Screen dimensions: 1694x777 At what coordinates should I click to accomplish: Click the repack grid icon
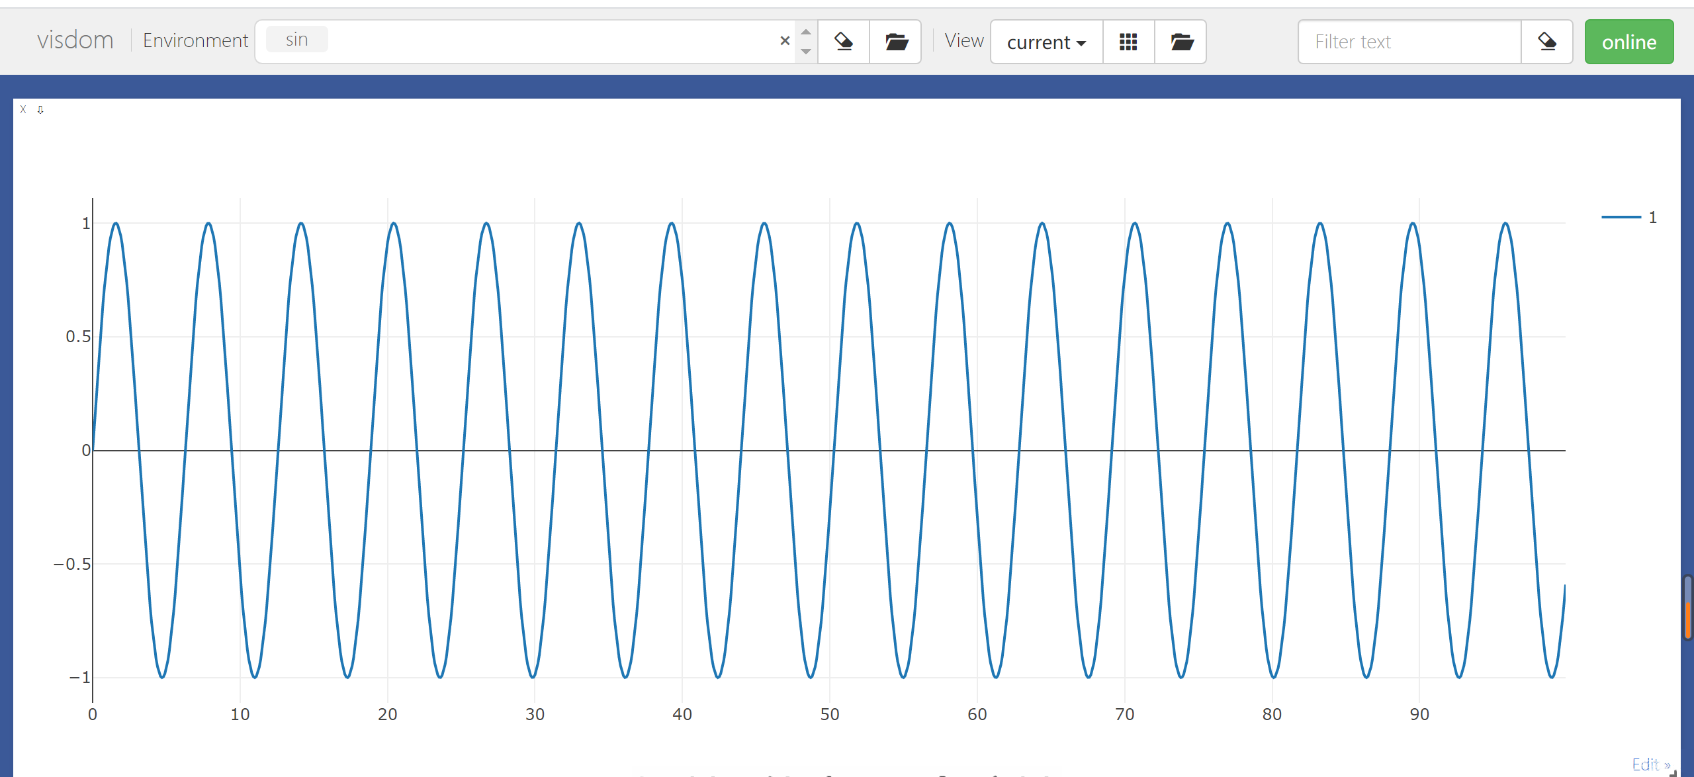click(1128, 42)
